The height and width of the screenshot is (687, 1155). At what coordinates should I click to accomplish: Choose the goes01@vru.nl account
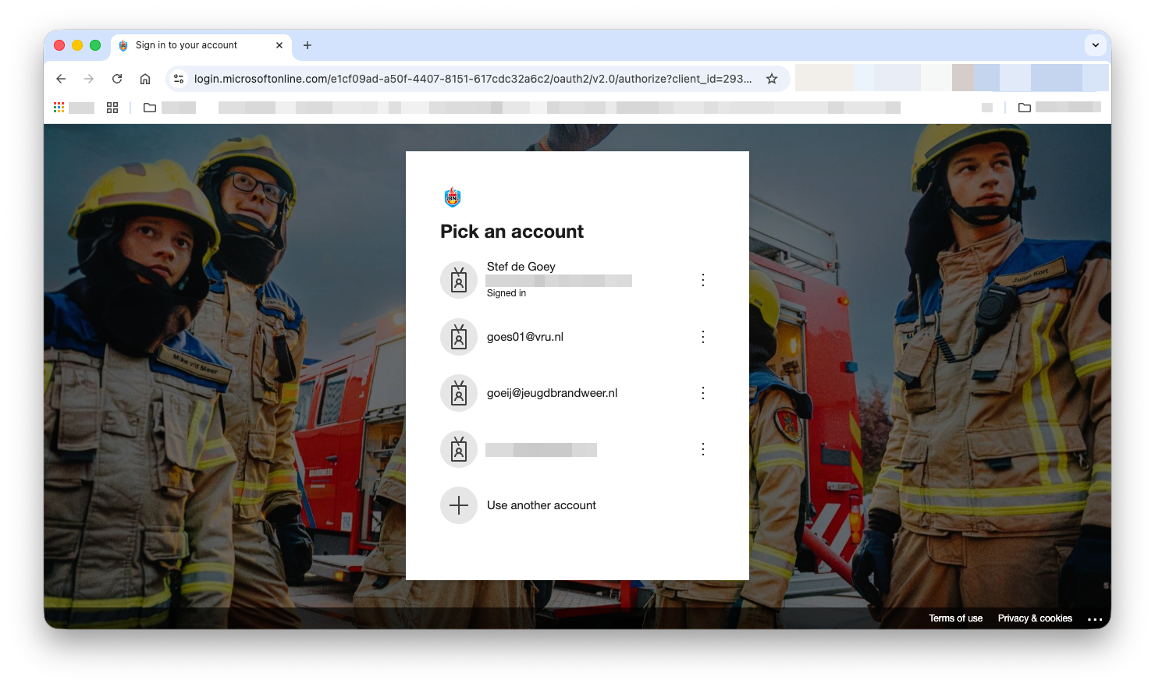(x=577, y=337)
